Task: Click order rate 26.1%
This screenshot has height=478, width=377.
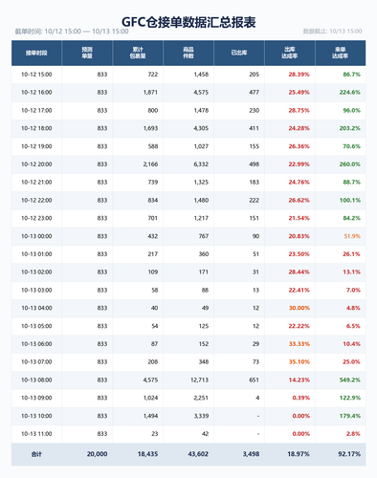Action: click(x=351, y=254)
